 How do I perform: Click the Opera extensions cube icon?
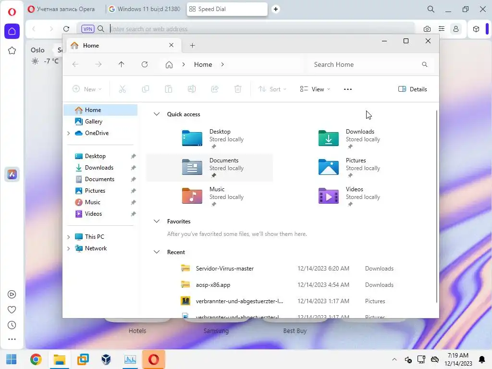476,29
